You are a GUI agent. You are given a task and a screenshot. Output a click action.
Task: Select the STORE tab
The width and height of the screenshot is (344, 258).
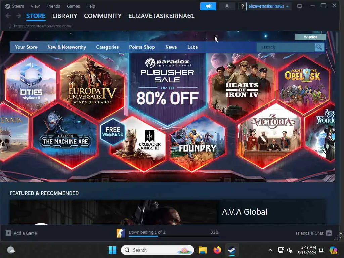tap(36, 16)
